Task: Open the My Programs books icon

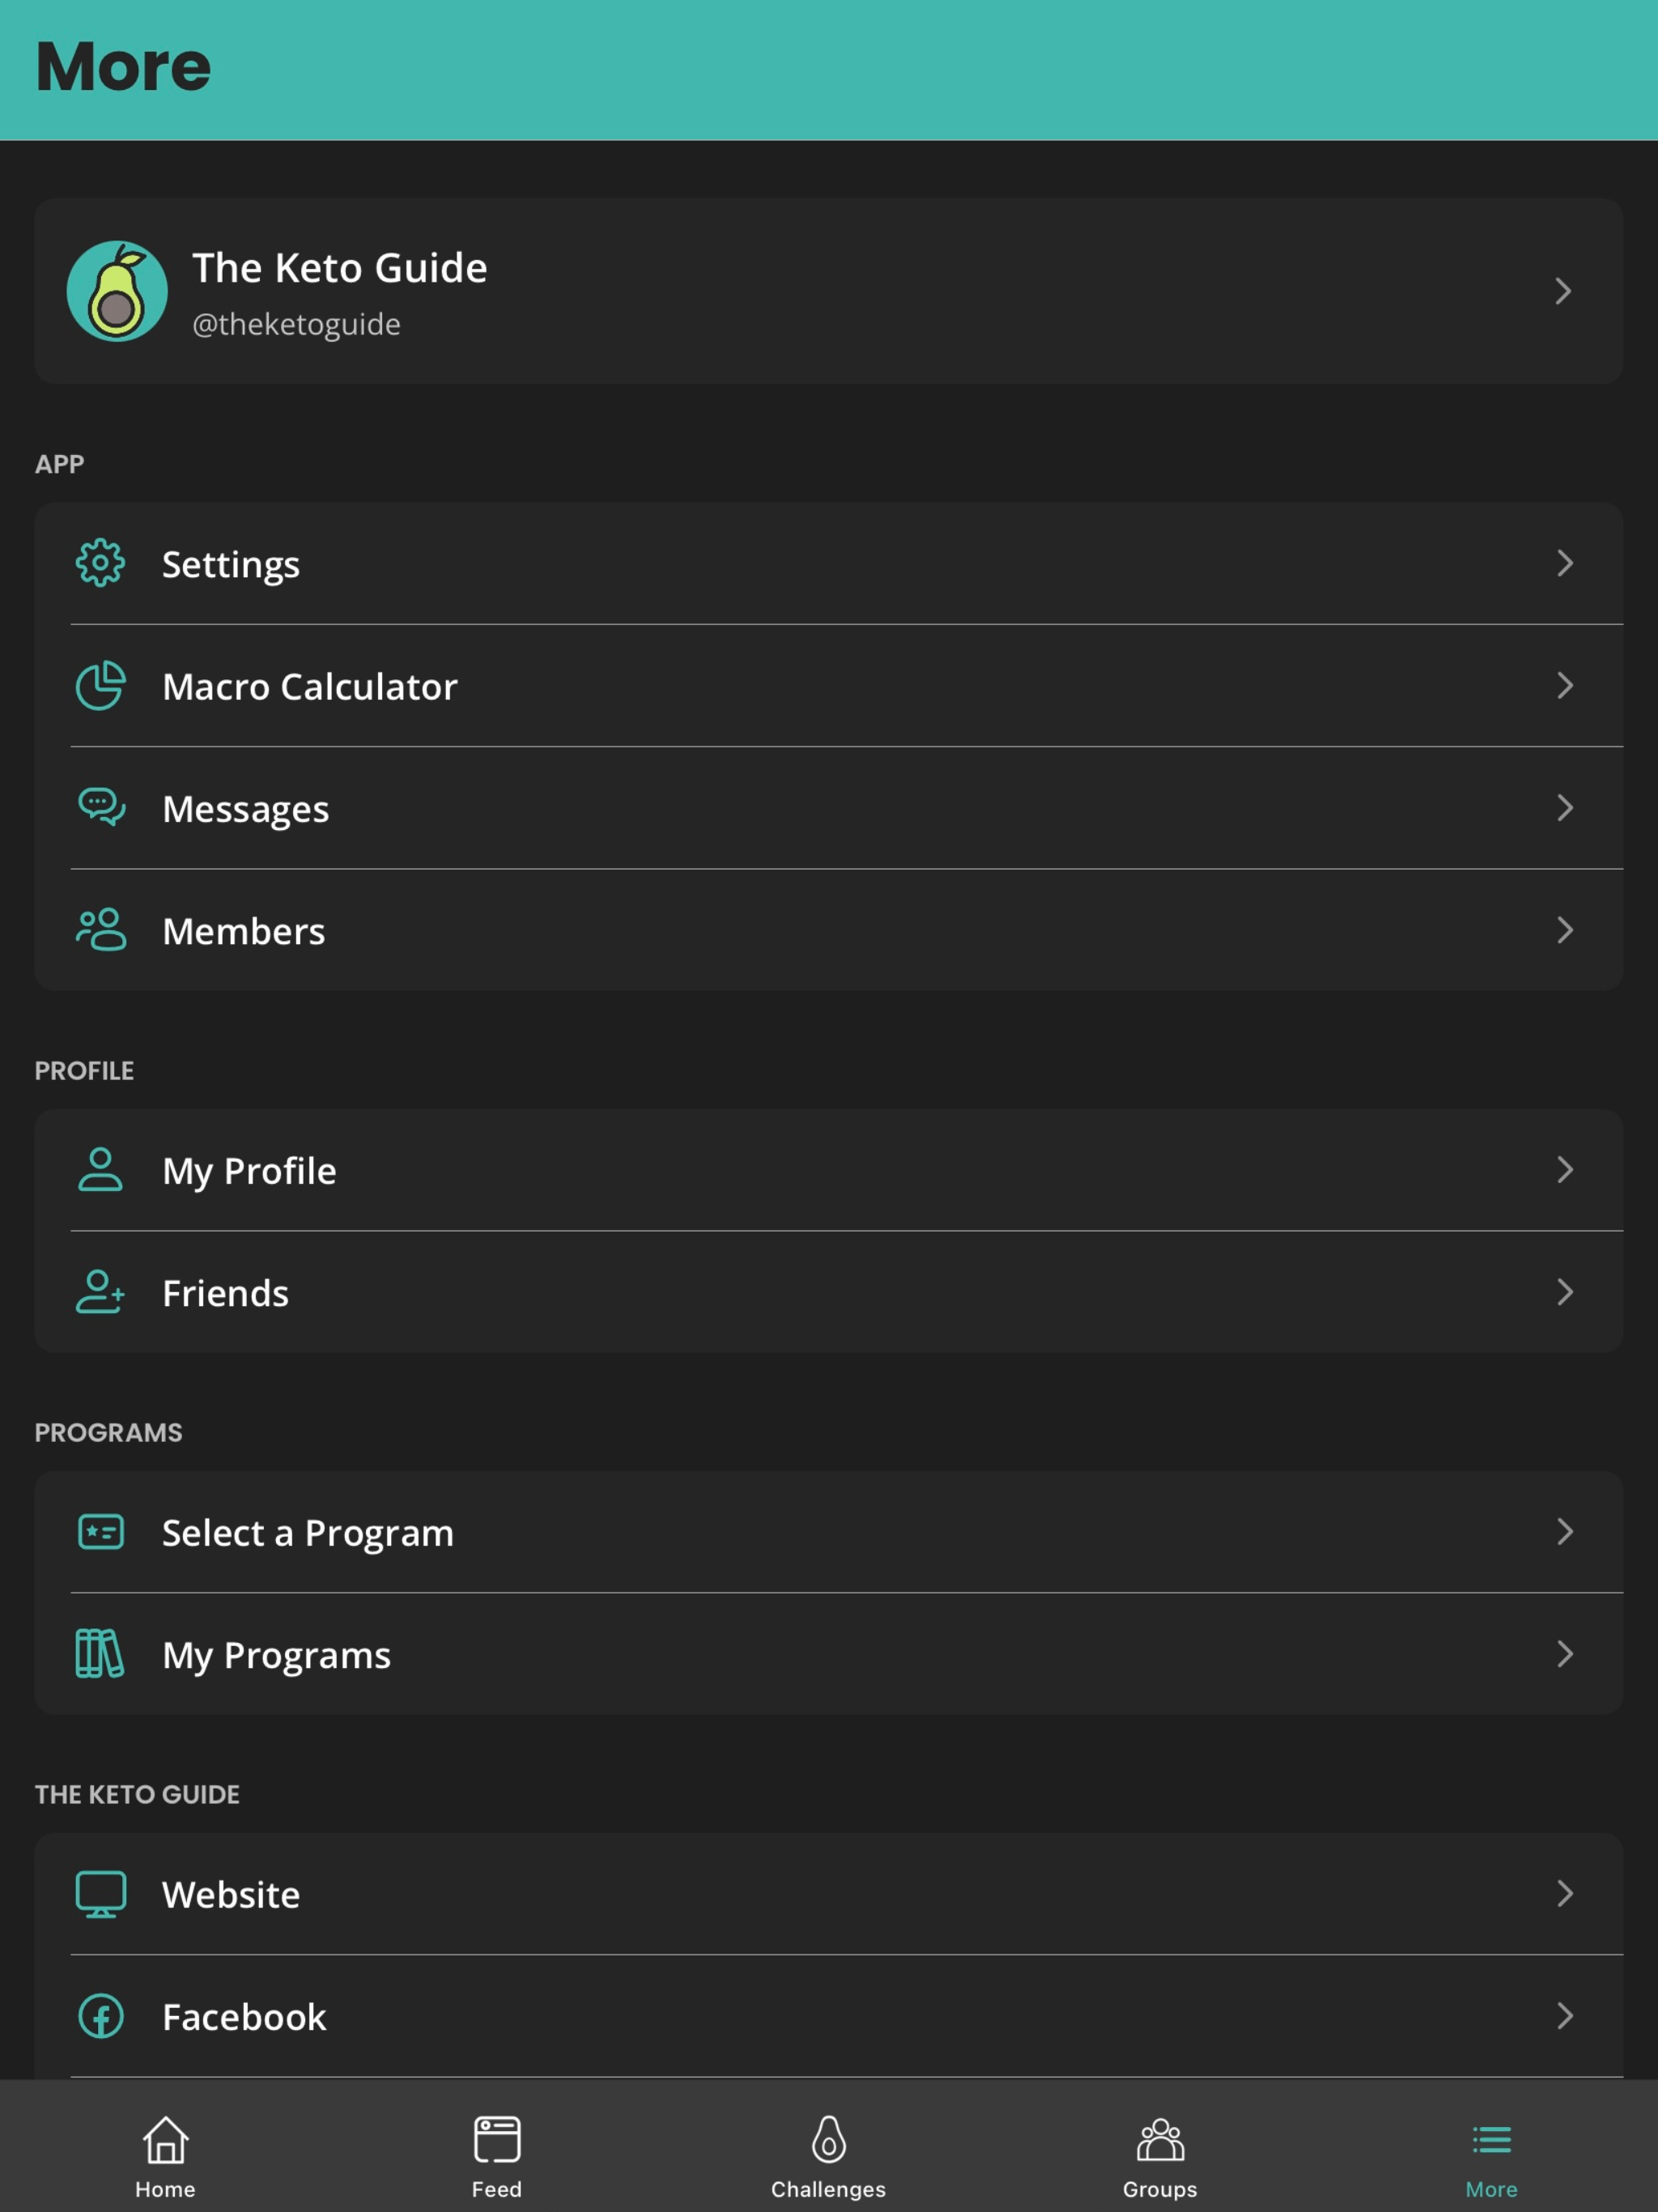Action: click(100, 1653)
